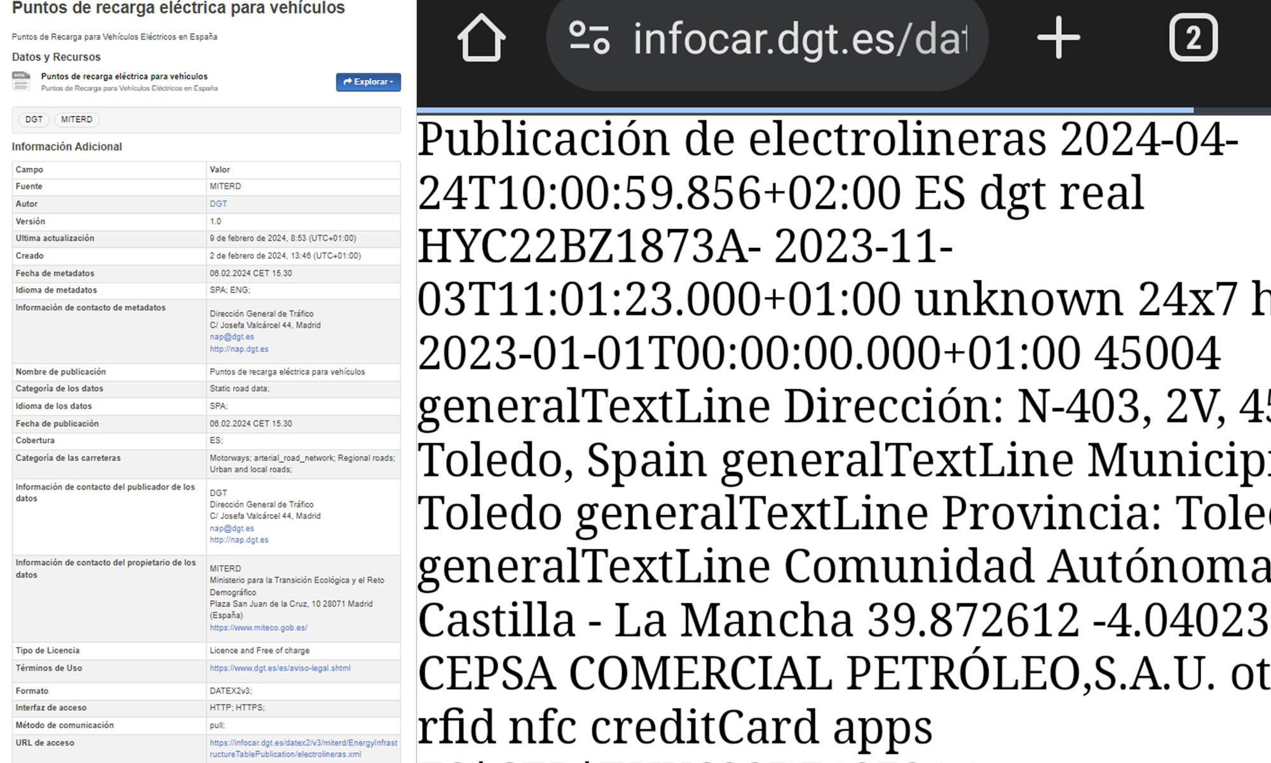Viewport: 1271px width, 763px height.
Task: Select Fecha de publicación value
Action: [x=251, y=423]
